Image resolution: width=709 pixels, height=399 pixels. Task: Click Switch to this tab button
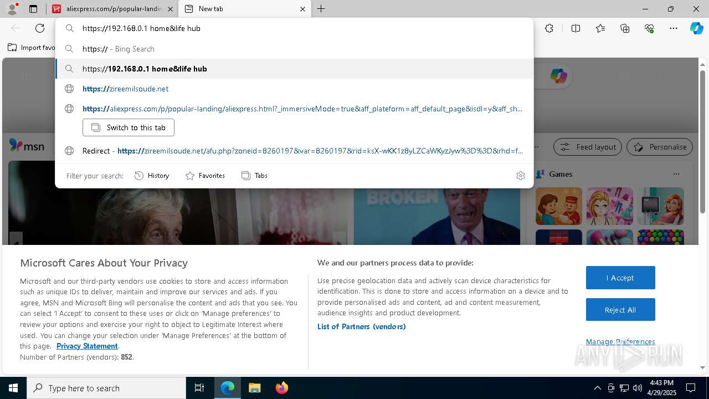129,127
